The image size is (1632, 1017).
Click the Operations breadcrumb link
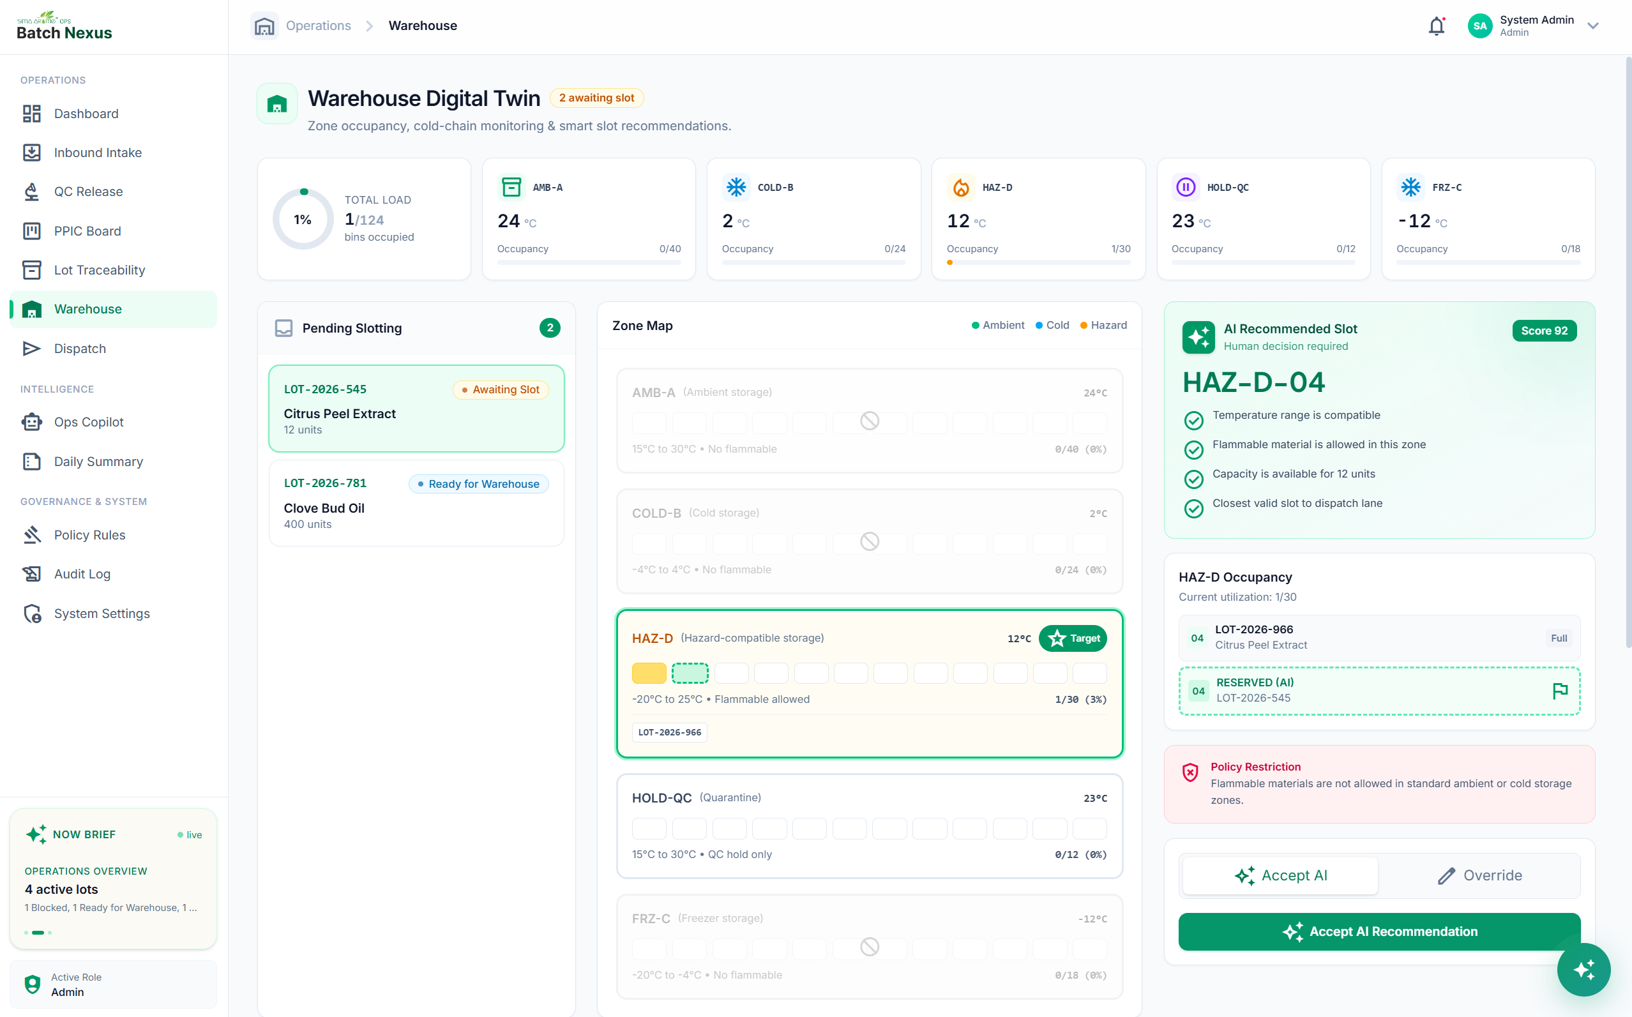click(318, 26)
